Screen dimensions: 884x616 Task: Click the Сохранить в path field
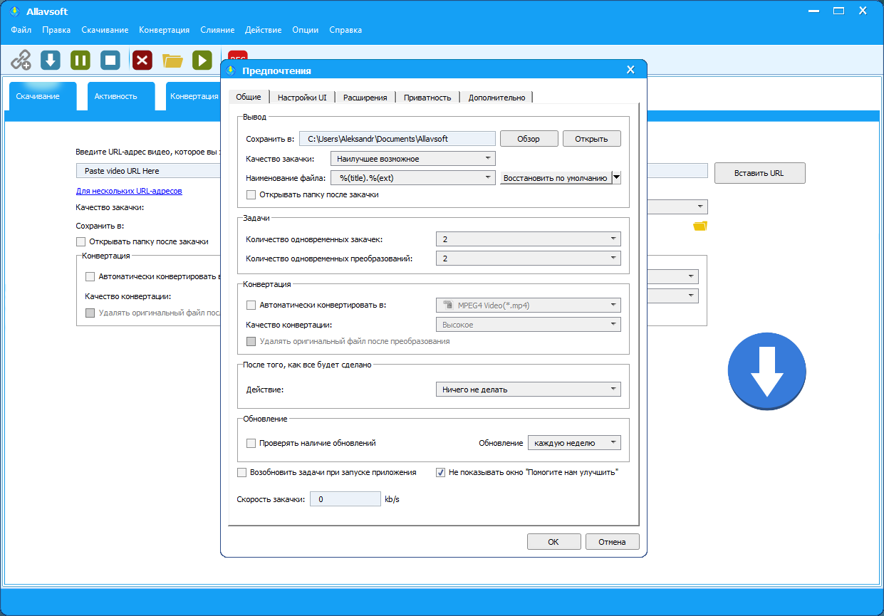tap(397, 139)
